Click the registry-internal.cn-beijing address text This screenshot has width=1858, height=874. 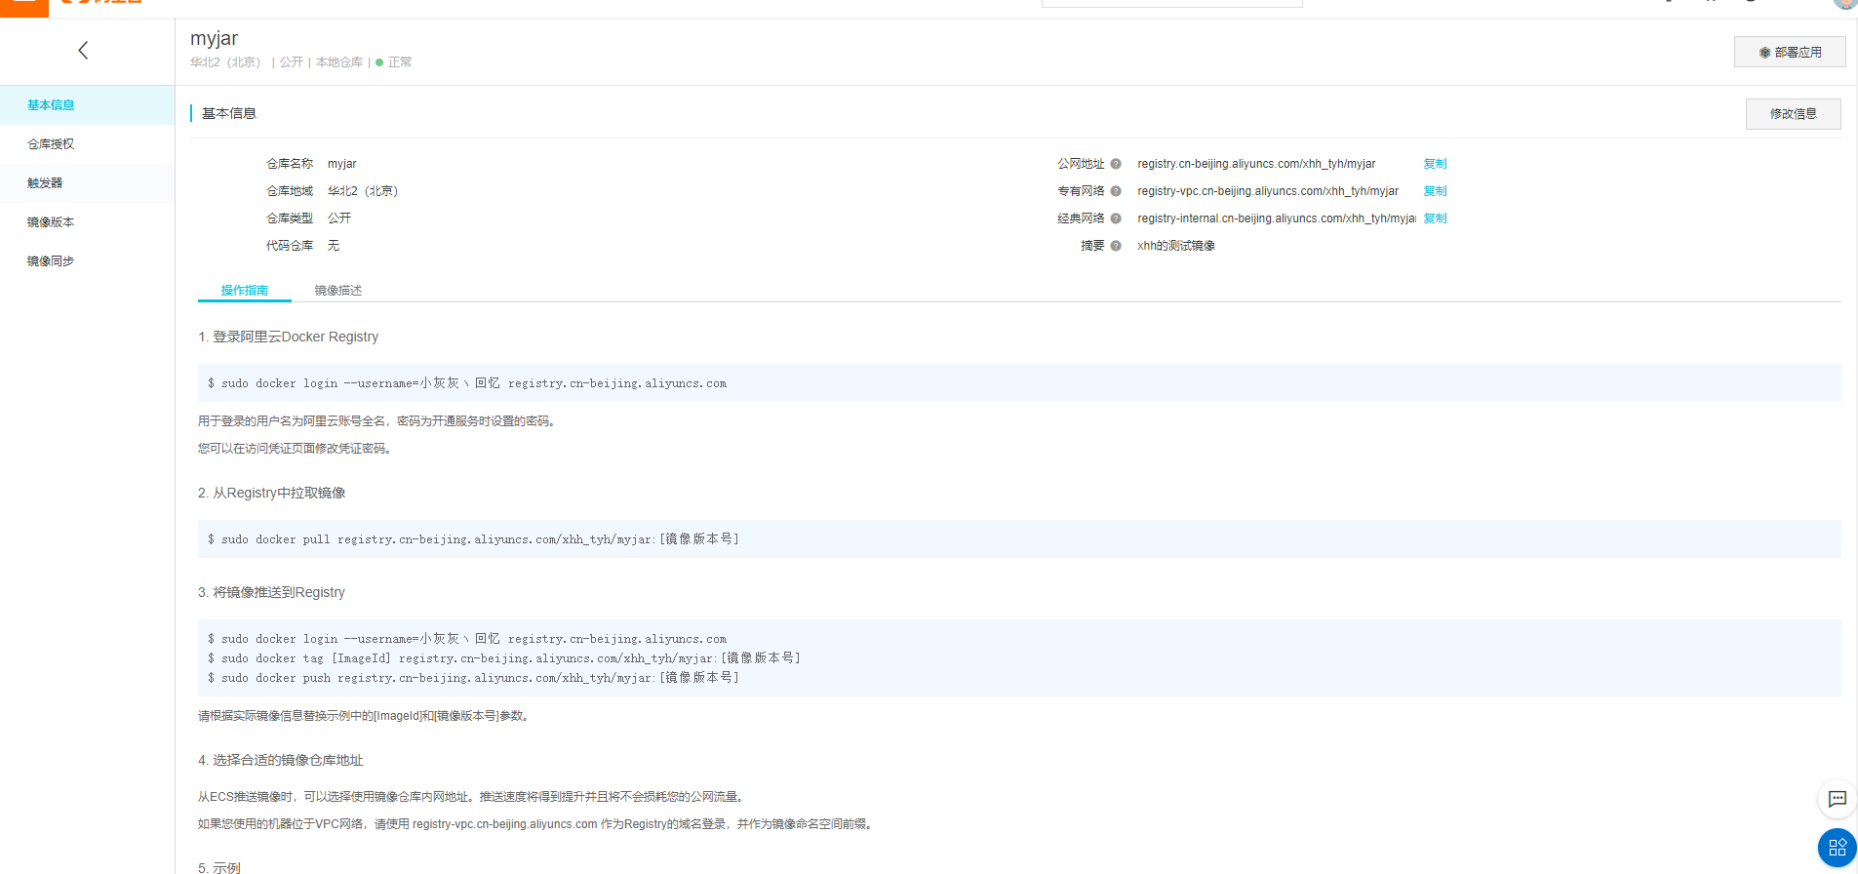[1277, 218]
